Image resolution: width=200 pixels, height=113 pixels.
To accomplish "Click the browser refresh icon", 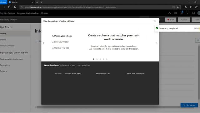I will (9, 7).
